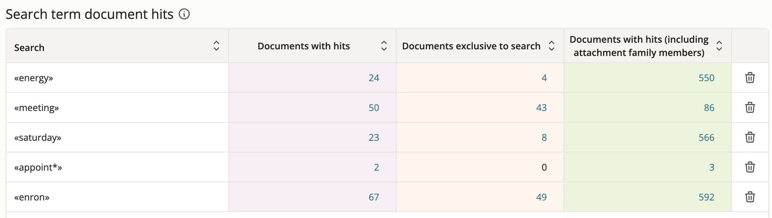
Task: Open the 2 documents hitting appoint*
Action: [x=376, y=167]
